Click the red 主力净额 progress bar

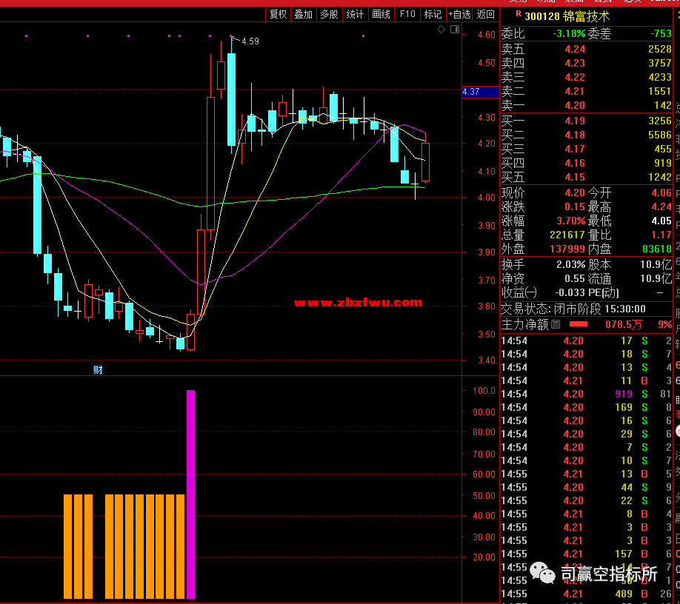click(x=578, y=324)
